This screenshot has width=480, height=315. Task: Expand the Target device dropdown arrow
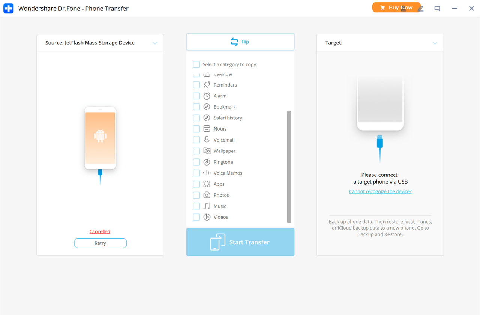[x=435, y=43]
